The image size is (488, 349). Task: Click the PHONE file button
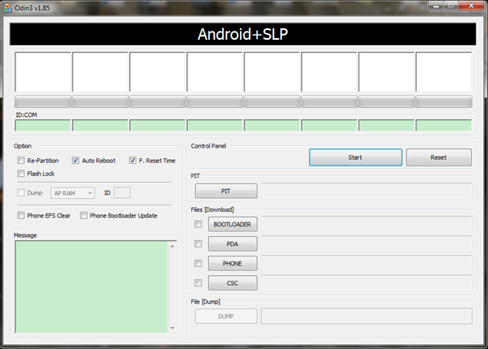[233, 263]
